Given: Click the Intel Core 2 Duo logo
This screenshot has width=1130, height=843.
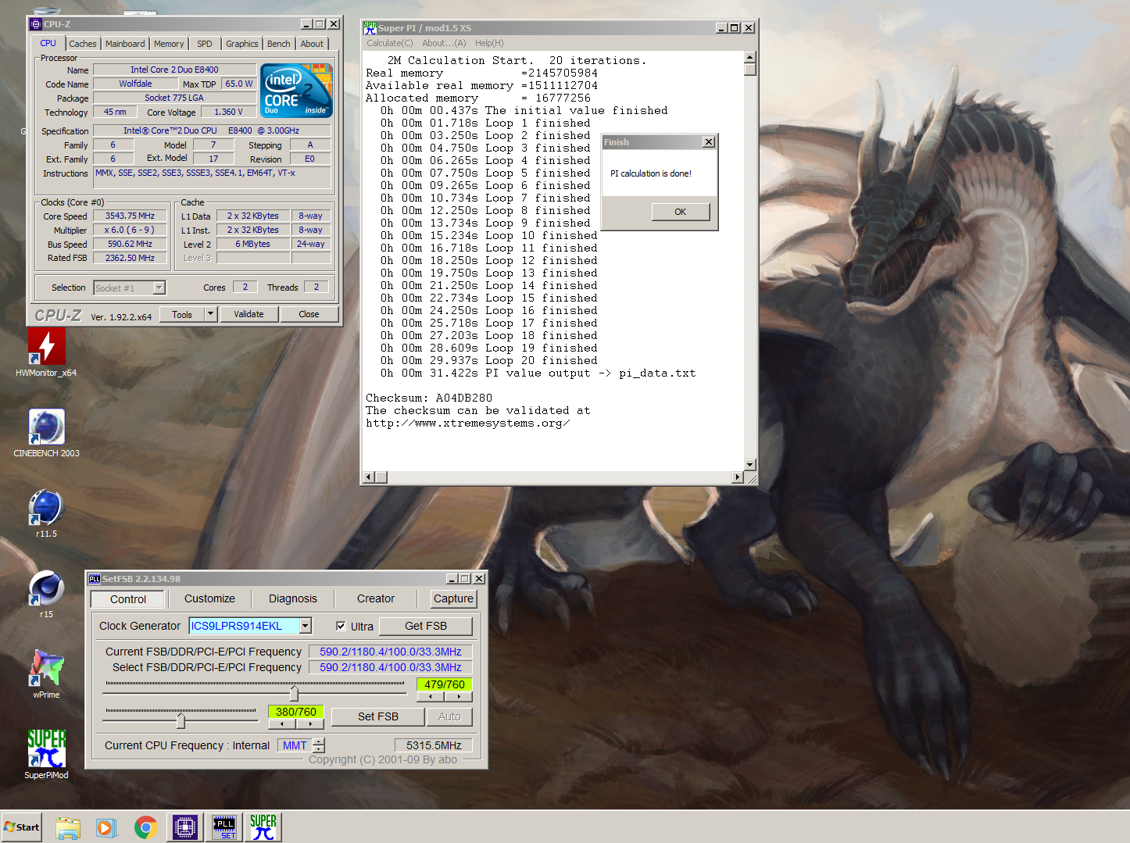Looking at the screenshot, I should tap(297, 91).
